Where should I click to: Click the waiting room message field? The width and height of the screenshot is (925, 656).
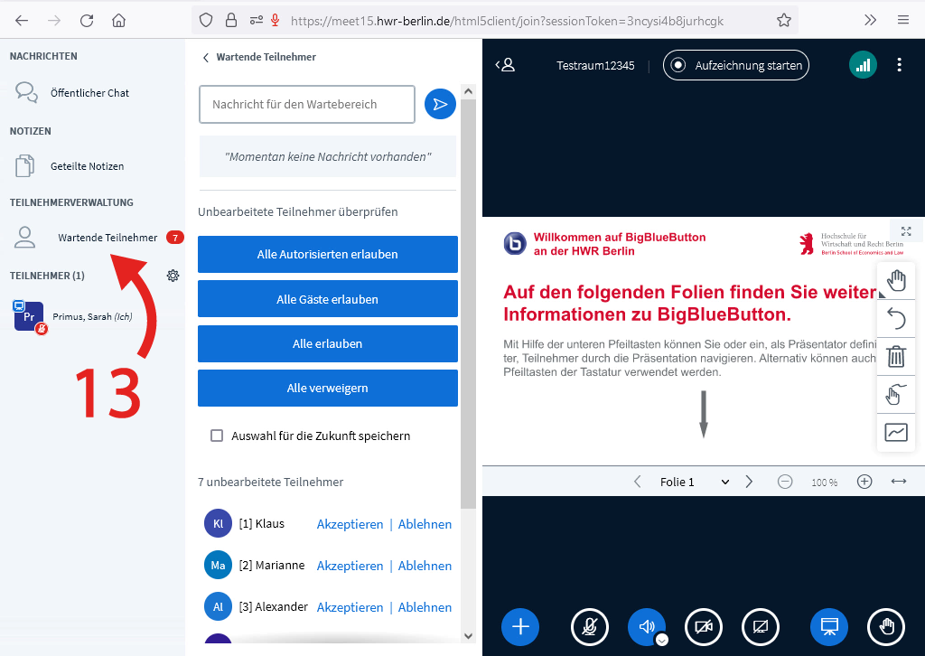point(307,105)
